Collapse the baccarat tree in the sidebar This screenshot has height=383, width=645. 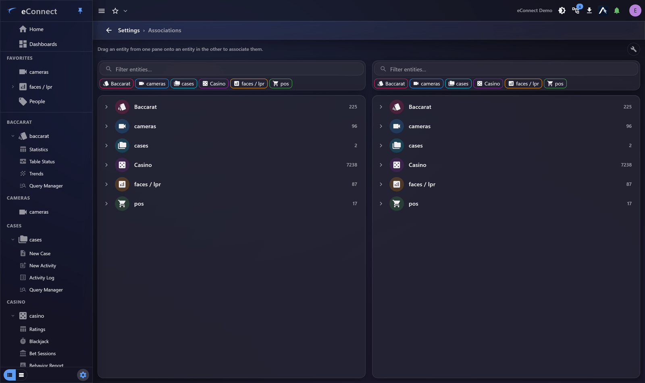13,136
